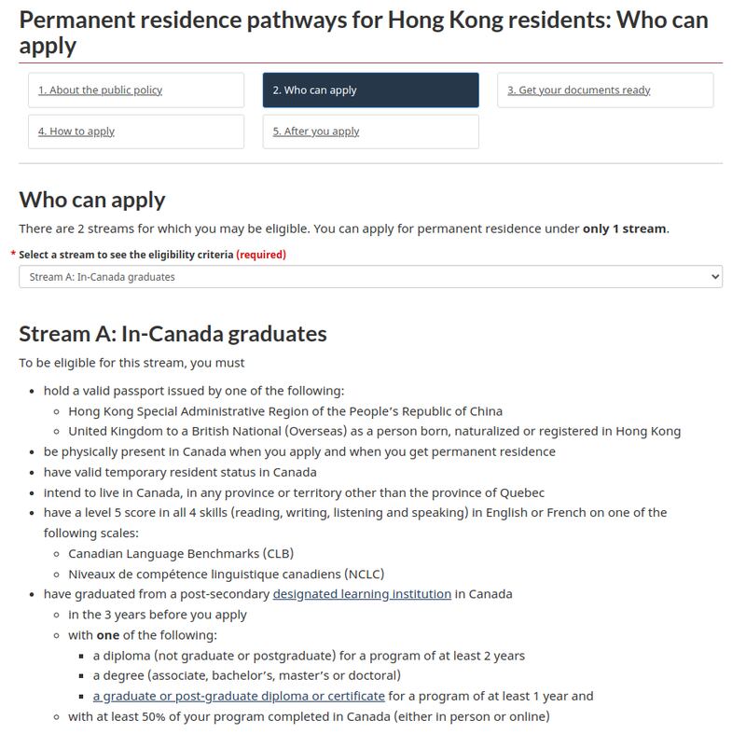This screenshot has width=746, height=734.
Task: Click the "a degree (associate, bachelor's...)" list item
Action: pyautogui.click(x=246, y=675)
